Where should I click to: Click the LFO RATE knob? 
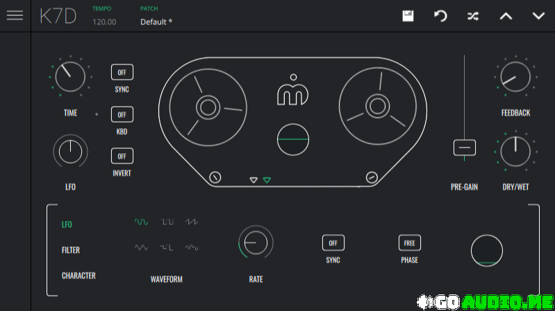tap(256, 242)
